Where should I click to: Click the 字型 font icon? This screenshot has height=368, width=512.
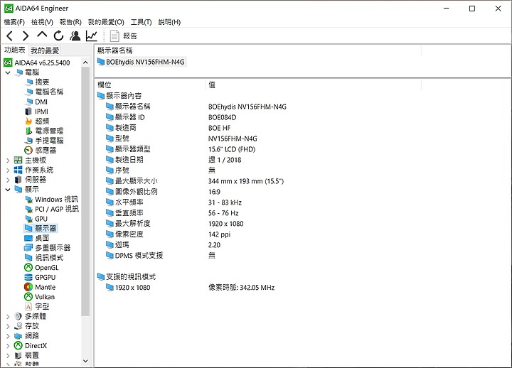click(28, 306)
